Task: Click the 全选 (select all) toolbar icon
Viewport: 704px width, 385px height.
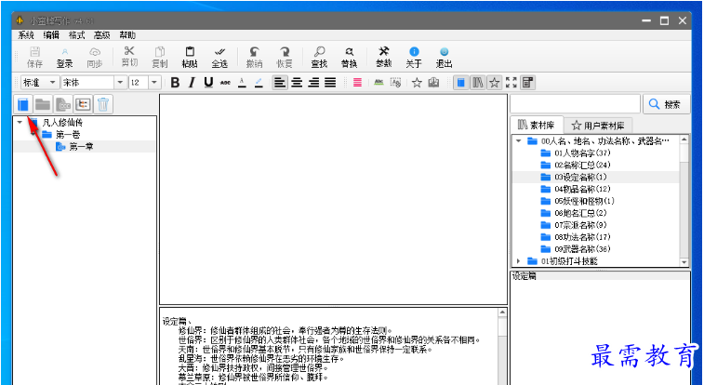Action: 219,56
